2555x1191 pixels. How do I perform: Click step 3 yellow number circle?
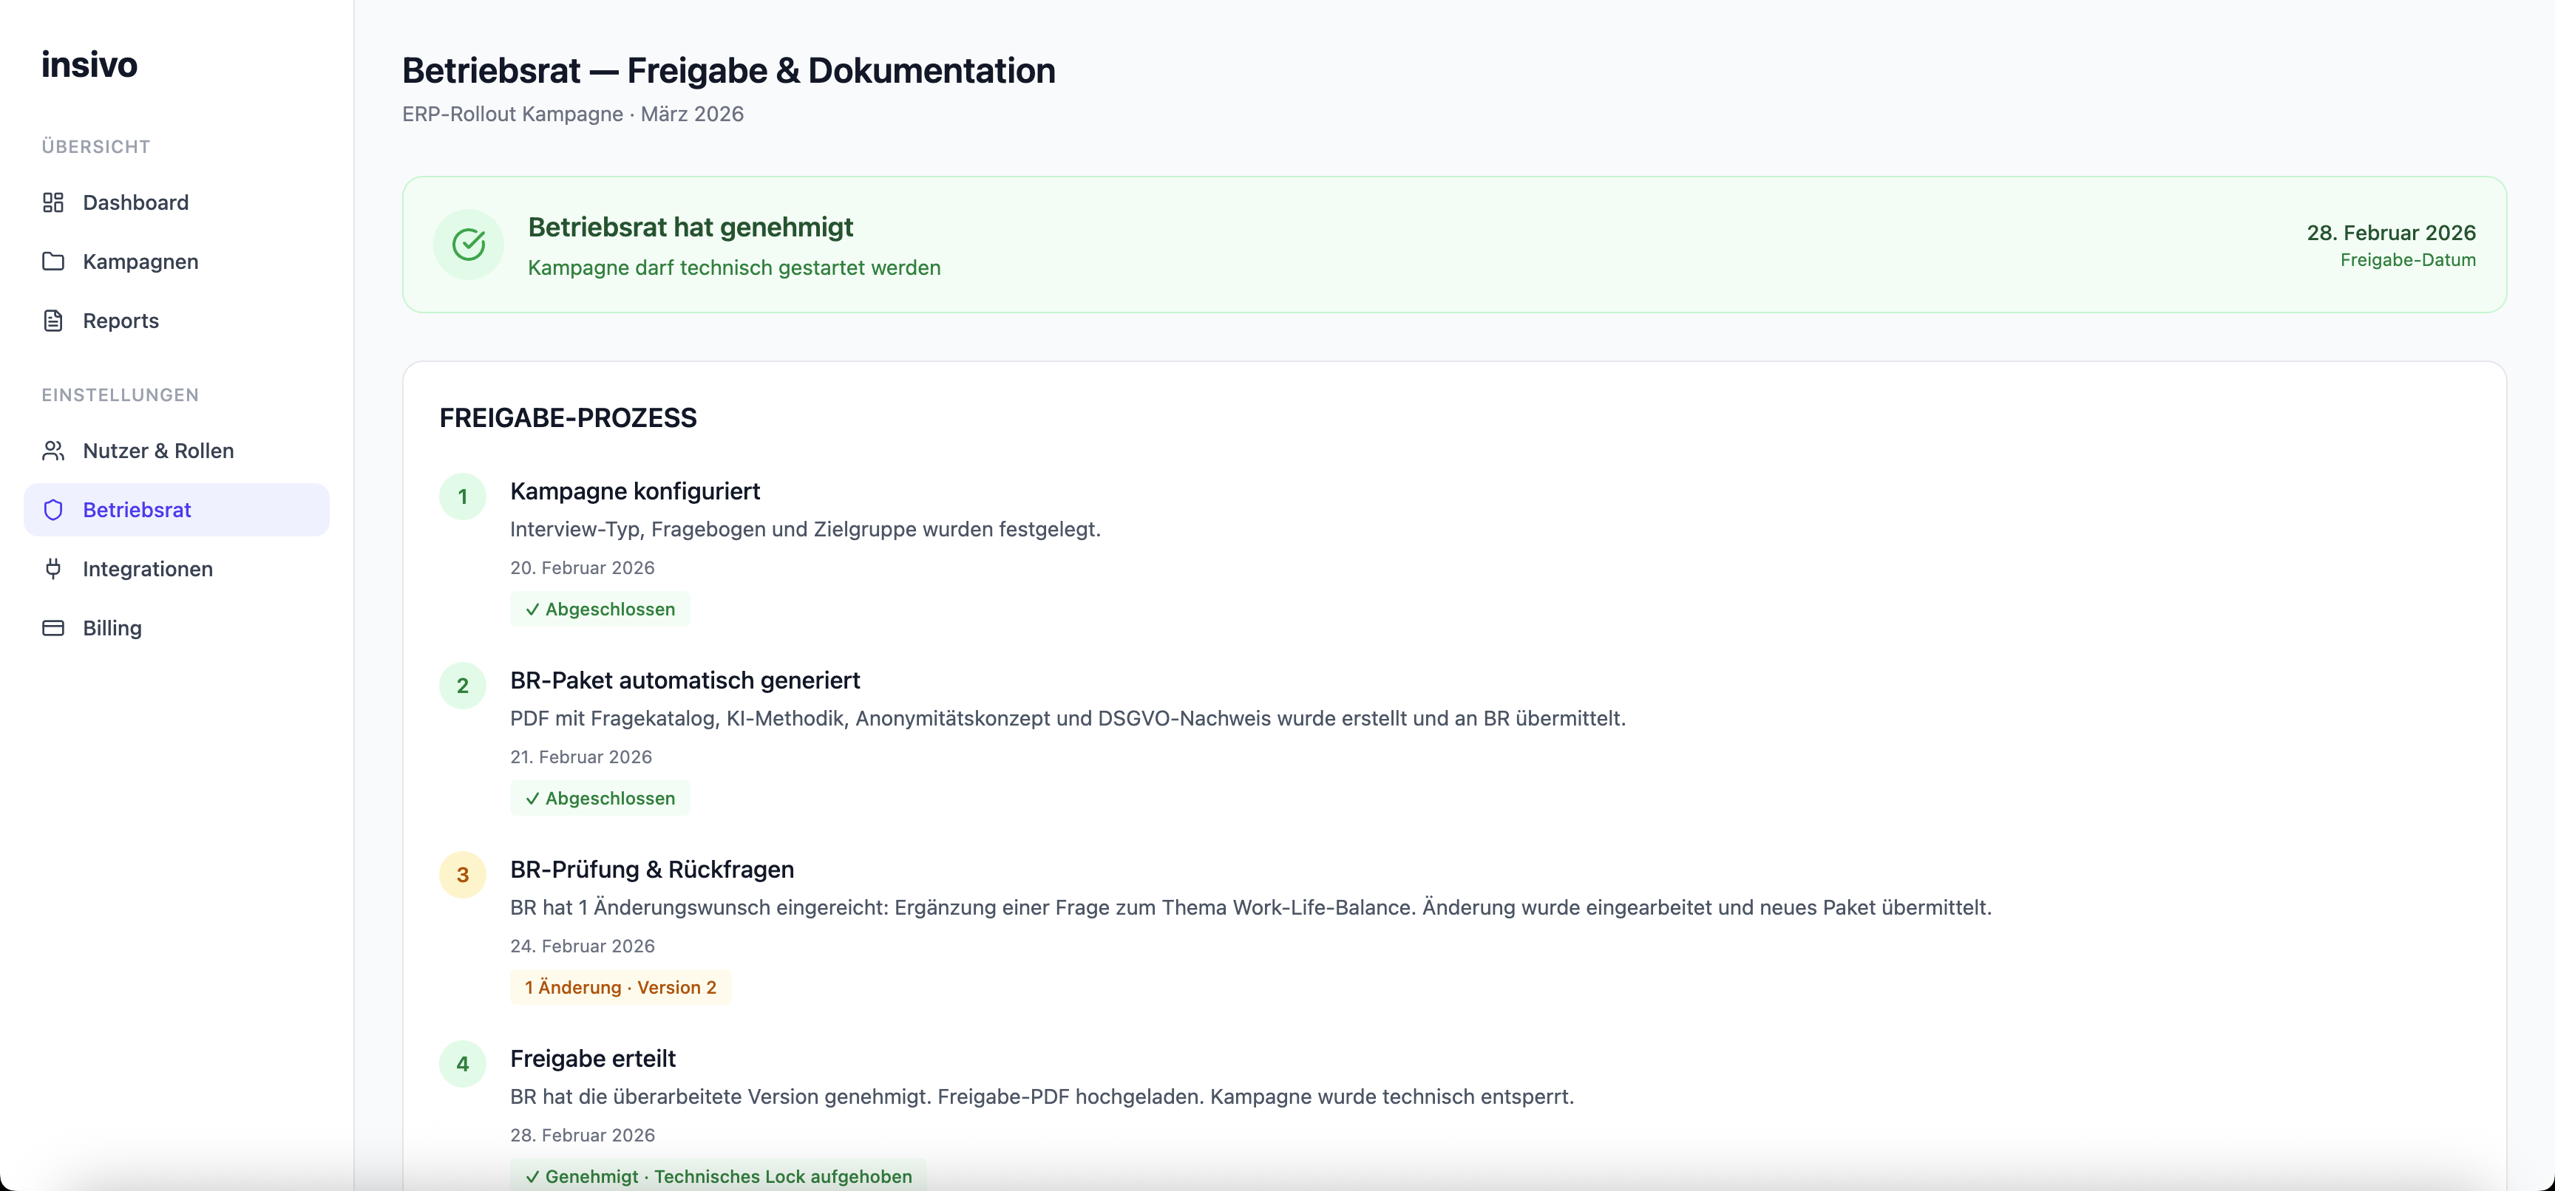pos(462,875)
